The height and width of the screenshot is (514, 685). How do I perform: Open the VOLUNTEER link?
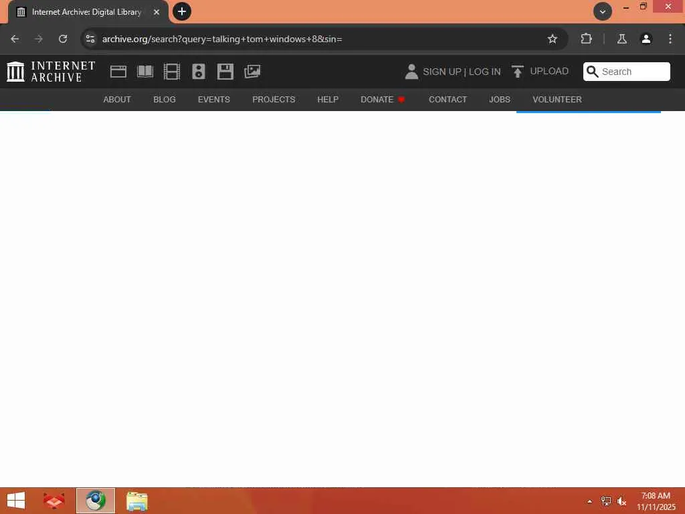[x=557, y=100]
